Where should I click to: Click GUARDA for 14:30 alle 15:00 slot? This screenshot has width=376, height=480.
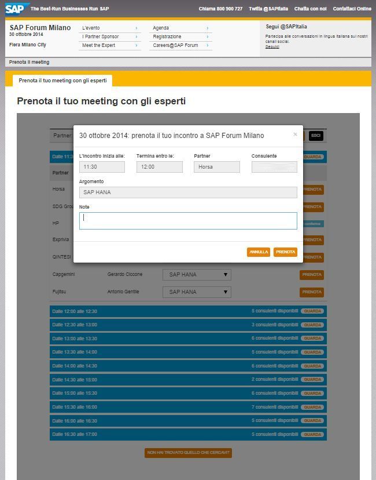[x=312, y=379]
